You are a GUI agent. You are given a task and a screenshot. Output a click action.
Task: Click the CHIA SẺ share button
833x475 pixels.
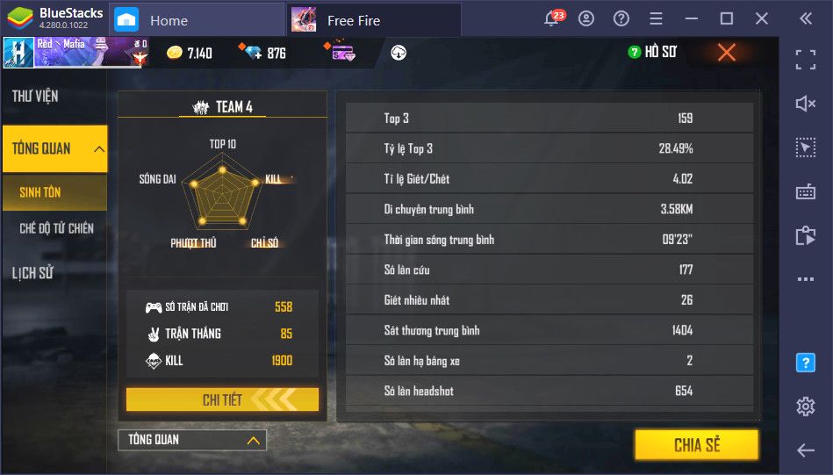696,445
